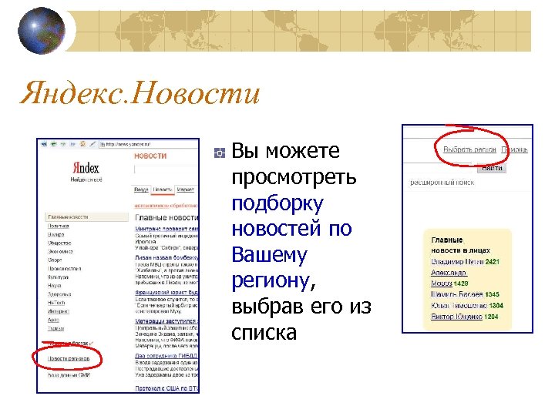The width and height of the screenshot is (555, 416).
Task: Click the blue bullet icon before Вы можете
Action: click(x=220, y=153)
